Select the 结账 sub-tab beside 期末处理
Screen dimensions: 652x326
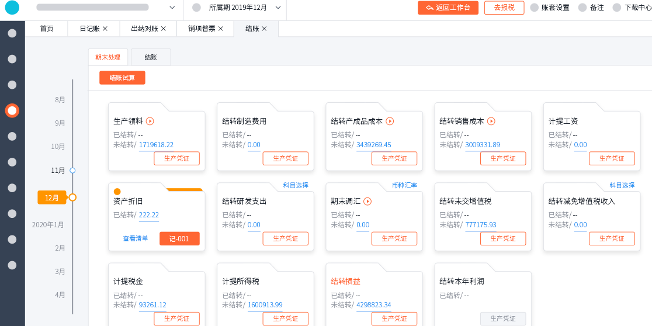tap(151, 57)
